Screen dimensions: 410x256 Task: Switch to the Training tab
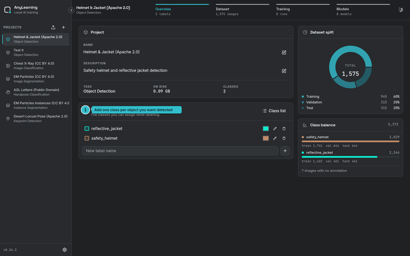303,10
